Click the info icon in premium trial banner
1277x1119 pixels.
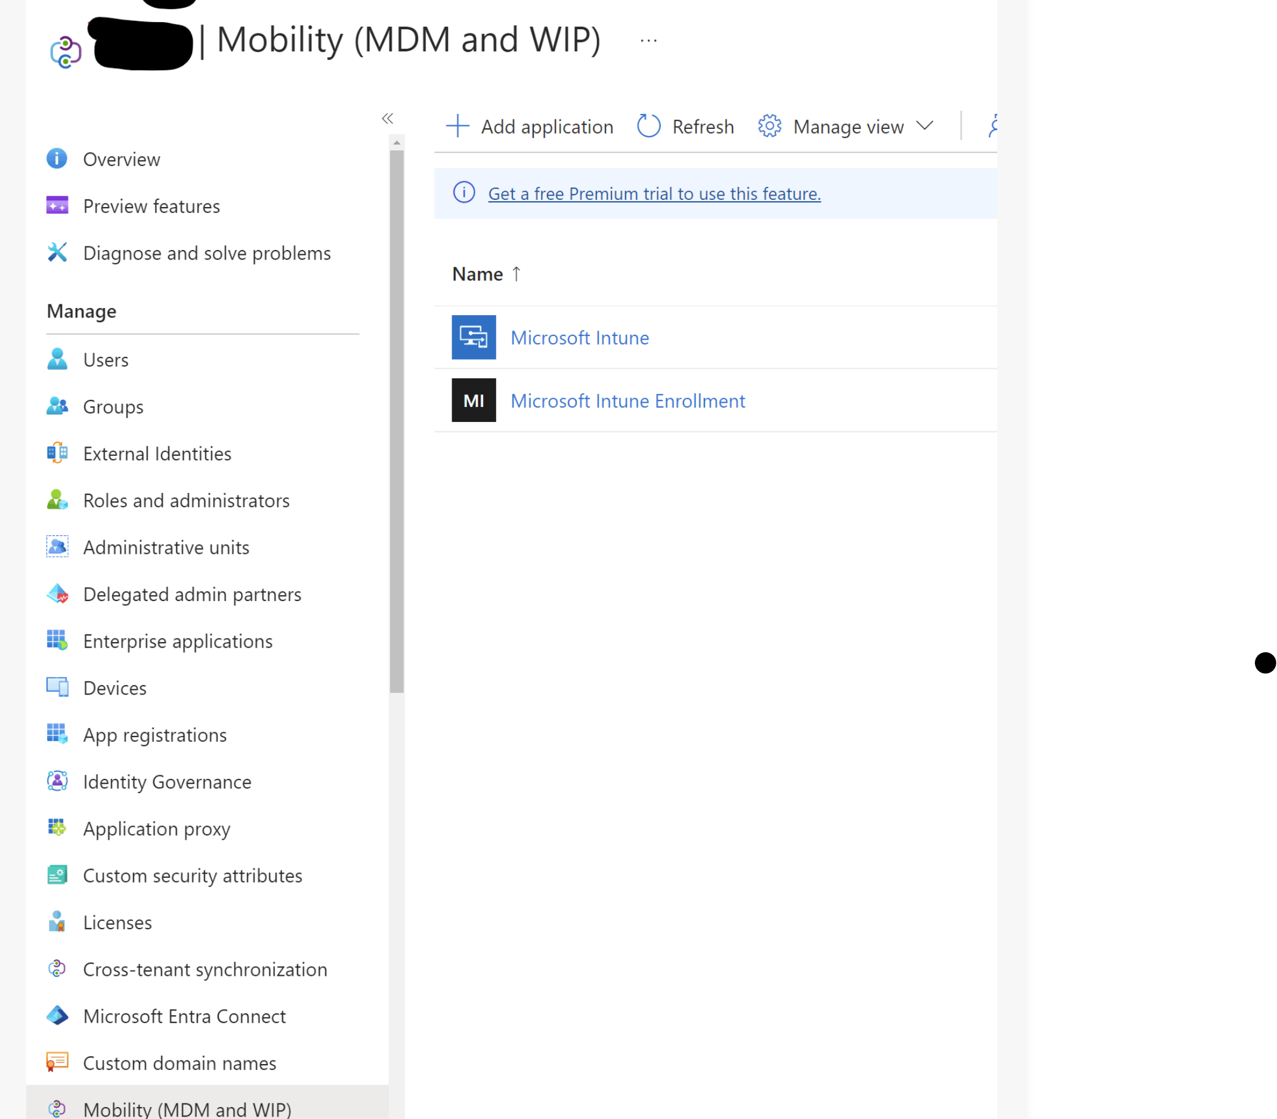[x=463, y=192]
